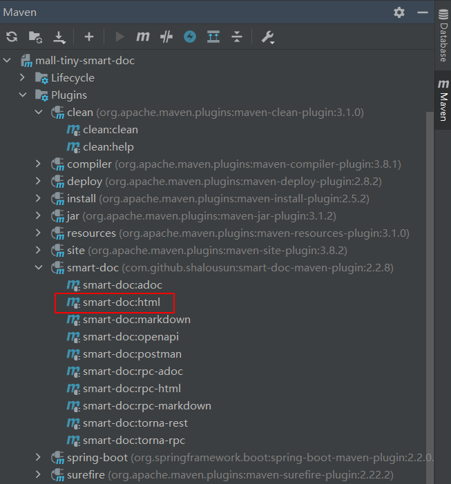This screenshot has width=451, height=484.
Task: Click the site plugin icon
Action: [x=58, y=251]
